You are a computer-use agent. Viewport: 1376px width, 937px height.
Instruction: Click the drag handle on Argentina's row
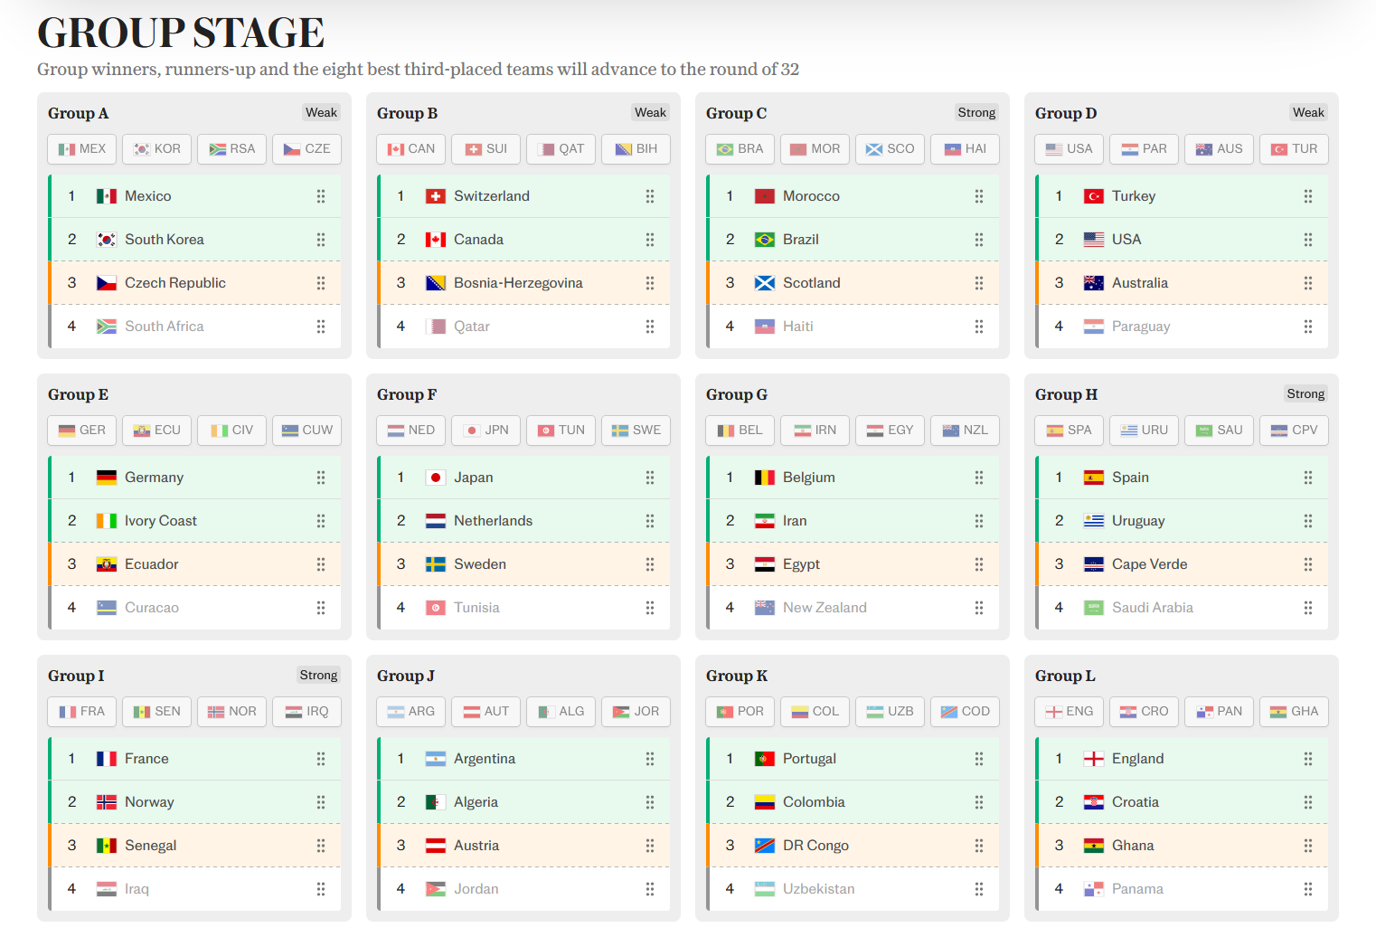click(x=650, y=759)
